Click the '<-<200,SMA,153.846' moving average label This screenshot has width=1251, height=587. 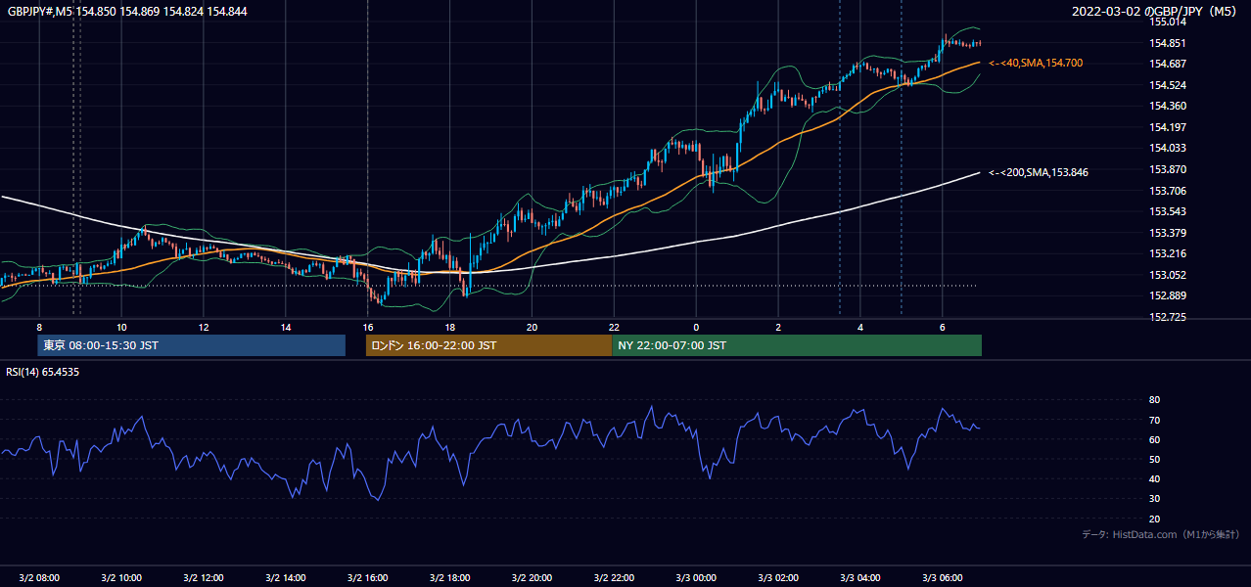[1039, 172]
